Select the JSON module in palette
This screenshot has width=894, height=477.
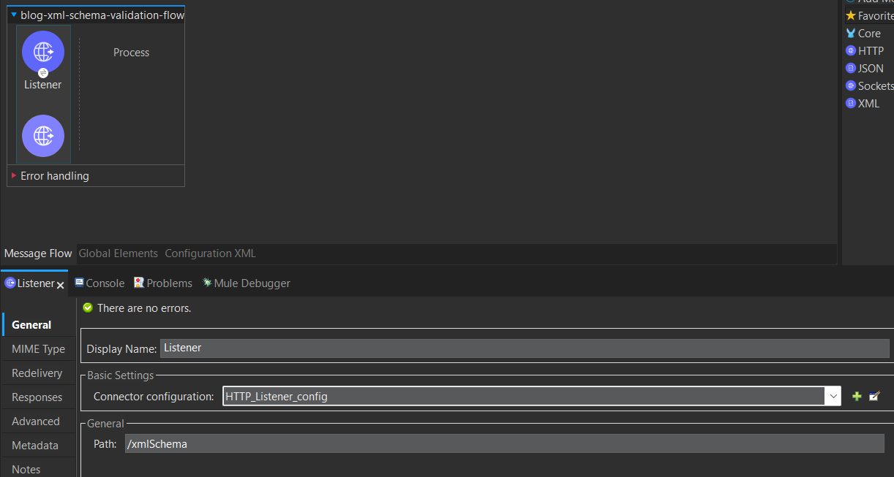click(x=870, y=69)
